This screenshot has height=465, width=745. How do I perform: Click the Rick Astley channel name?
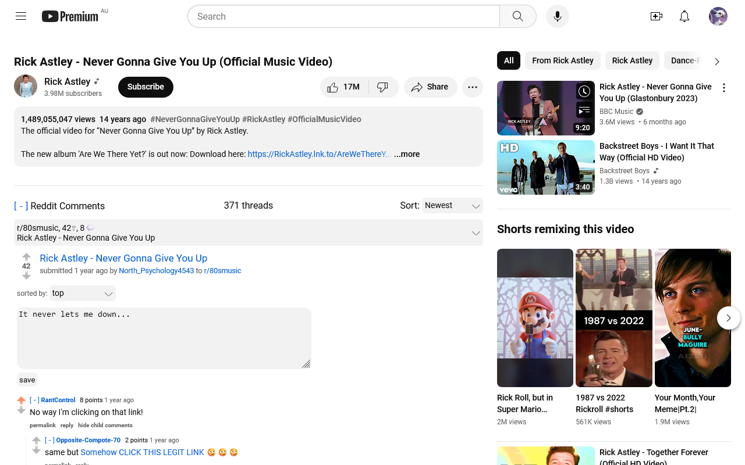[68, 81]
